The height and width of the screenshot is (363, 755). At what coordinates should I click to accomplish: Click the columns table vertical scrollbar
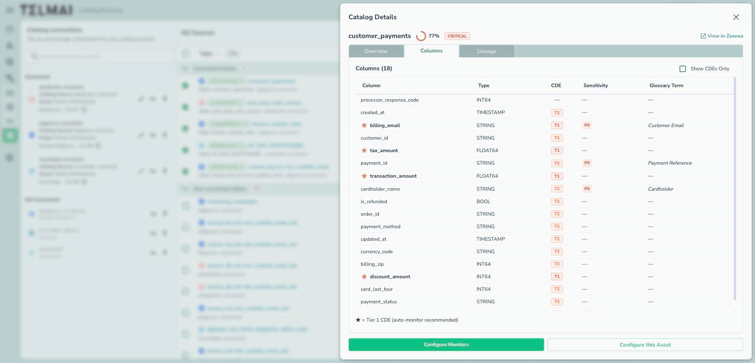pyautogui.click(x=735, y=188)
